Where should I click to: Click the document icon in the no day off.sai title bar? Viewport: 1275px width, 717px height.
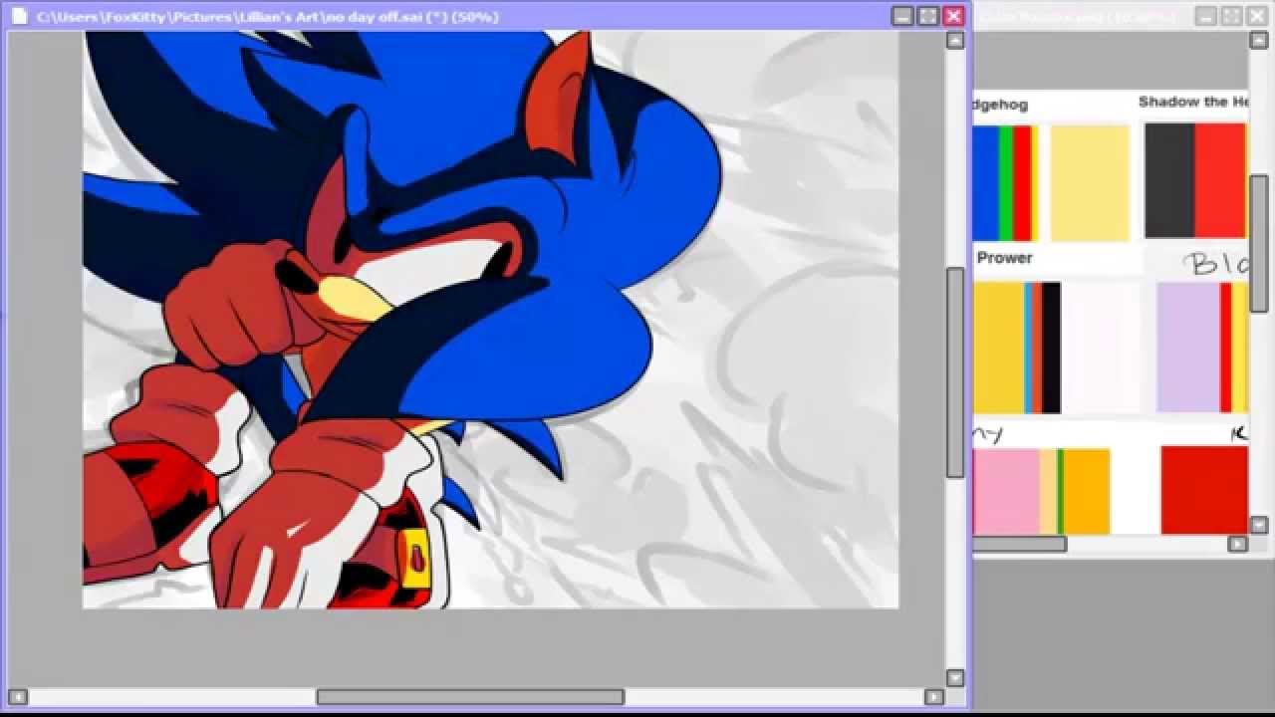[19, 16]
